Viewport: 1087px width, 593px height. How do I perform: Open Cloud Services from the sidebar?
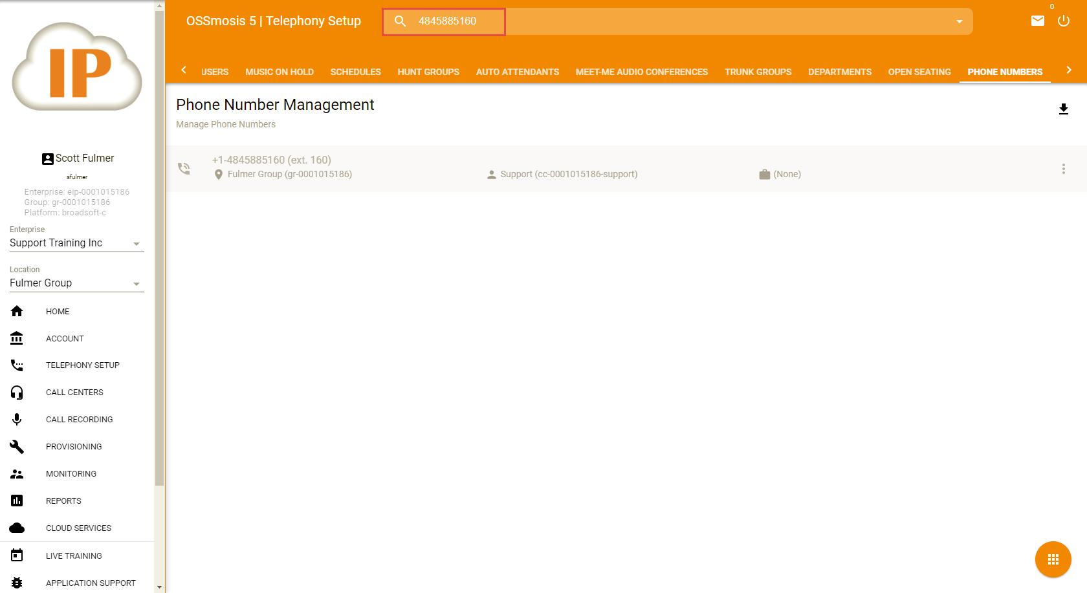(78, 528)
